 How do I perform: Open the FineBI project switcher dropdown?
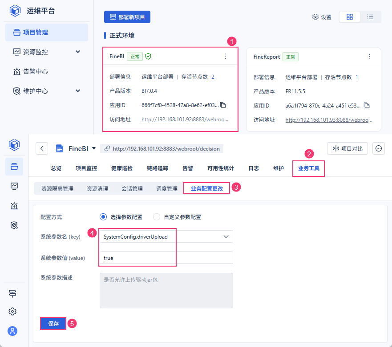(x=94, y=148)
